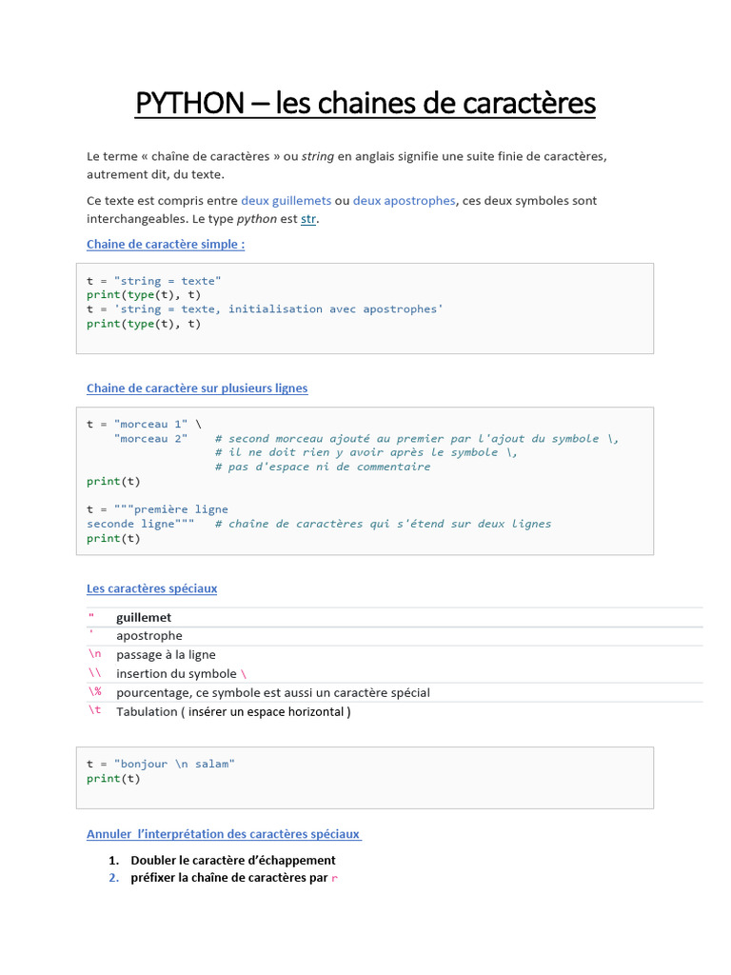Image resolution: width=731 pixels, height=975 pixels.
Task: Click the pink \% symbol in table
Action: point(94,691)
